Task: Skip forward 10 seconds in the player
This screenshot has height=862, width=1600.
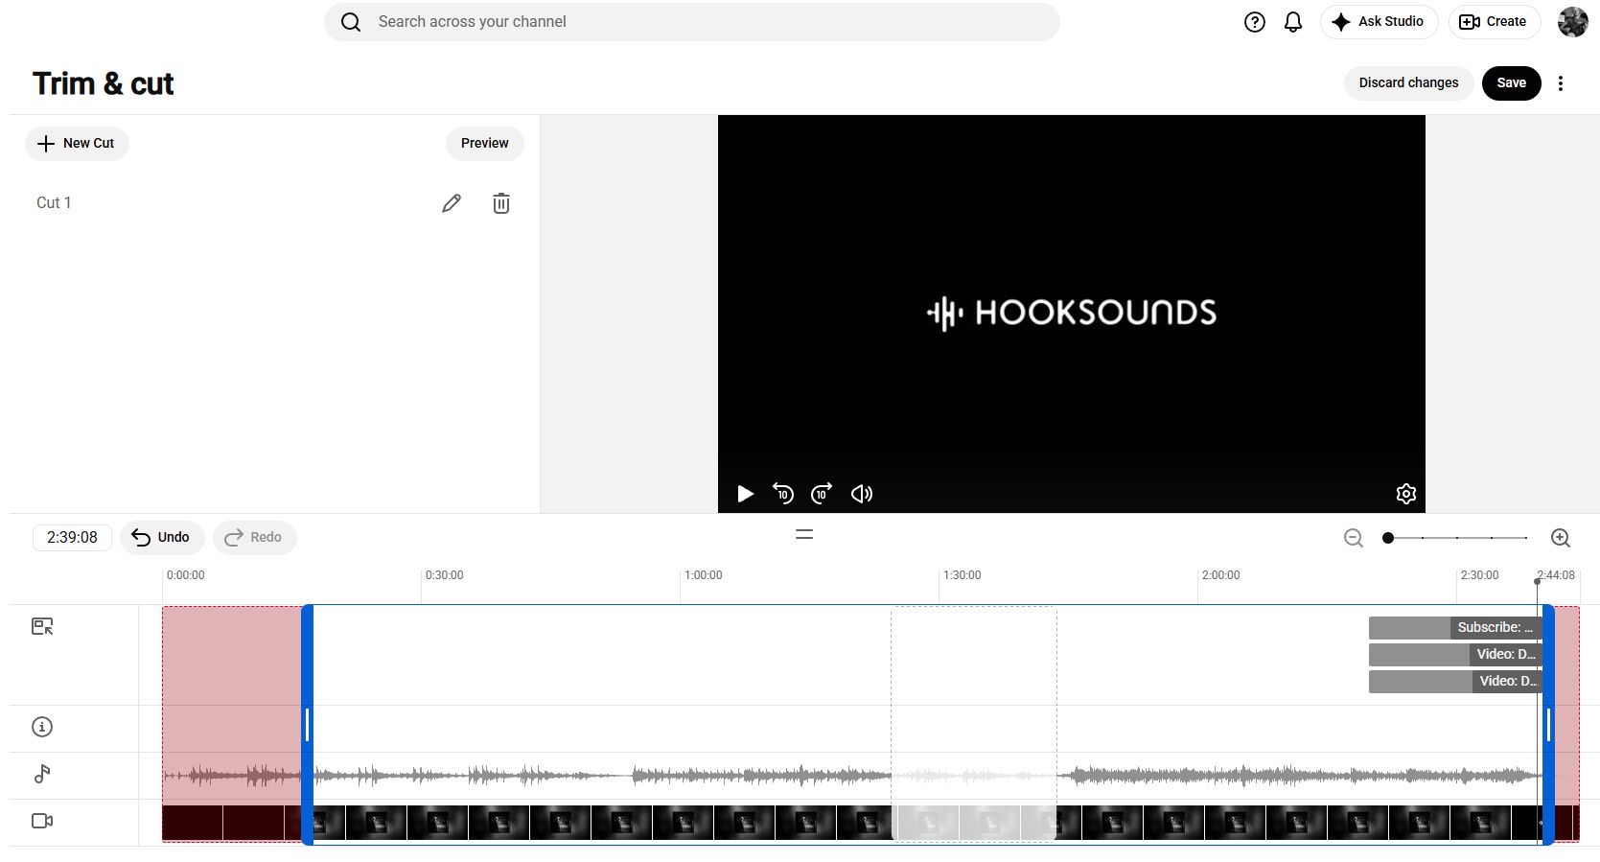Action: tap(822, 494)
